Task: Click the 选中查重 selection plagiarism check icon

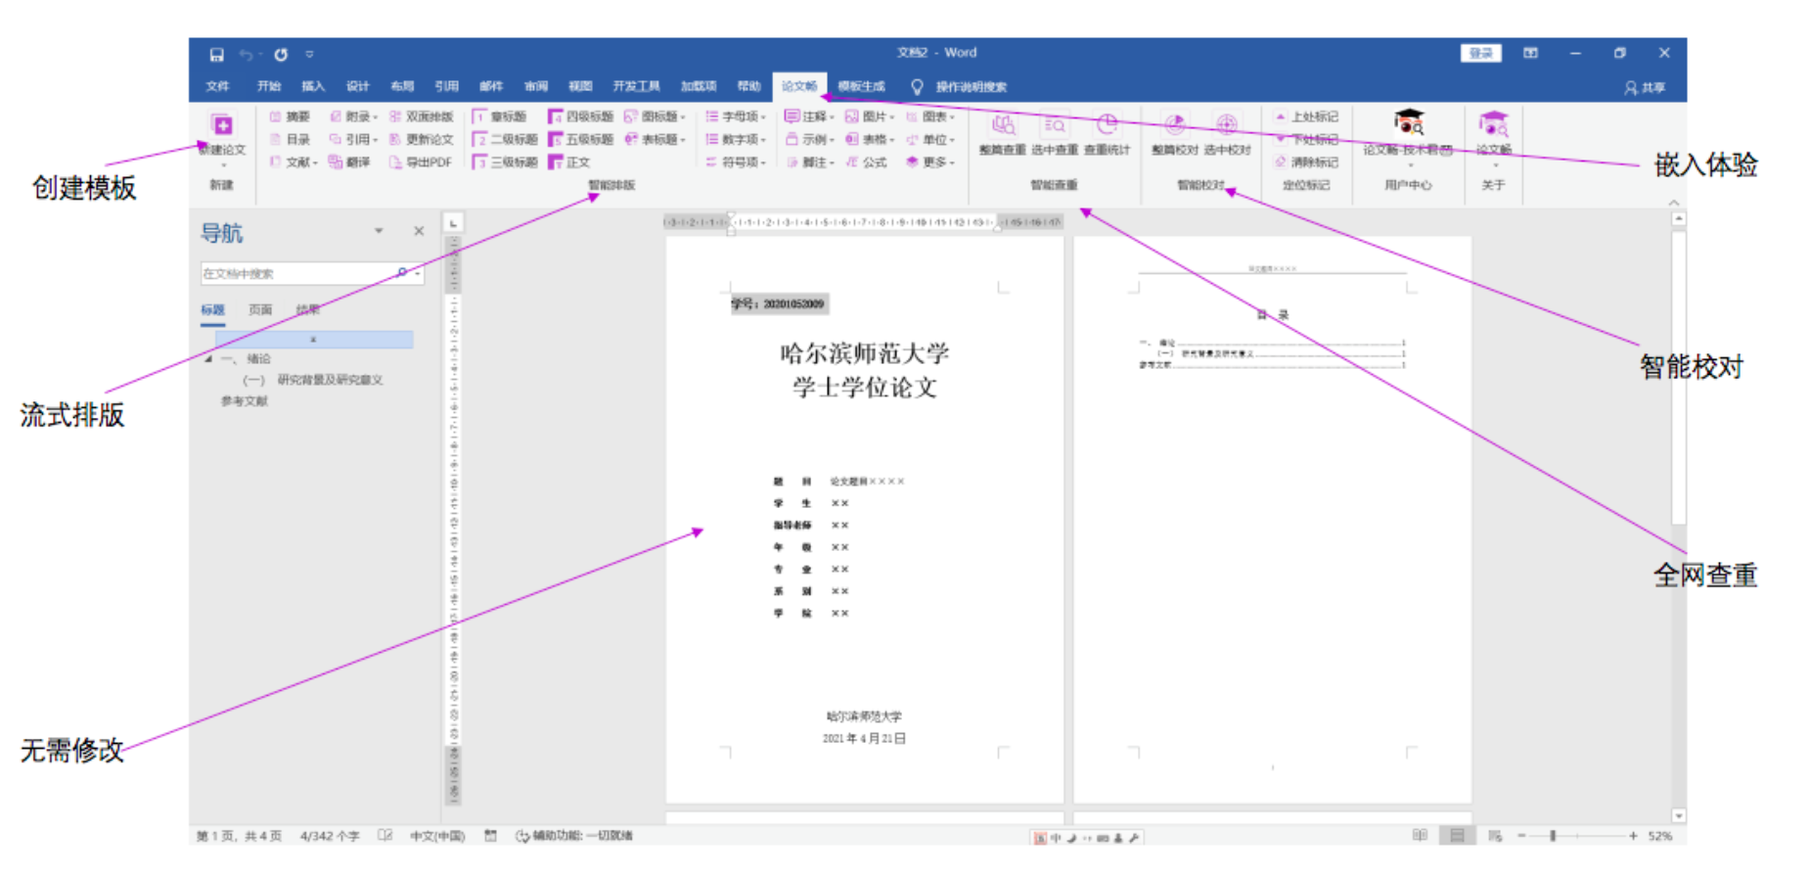Action: pos(1054,126)
